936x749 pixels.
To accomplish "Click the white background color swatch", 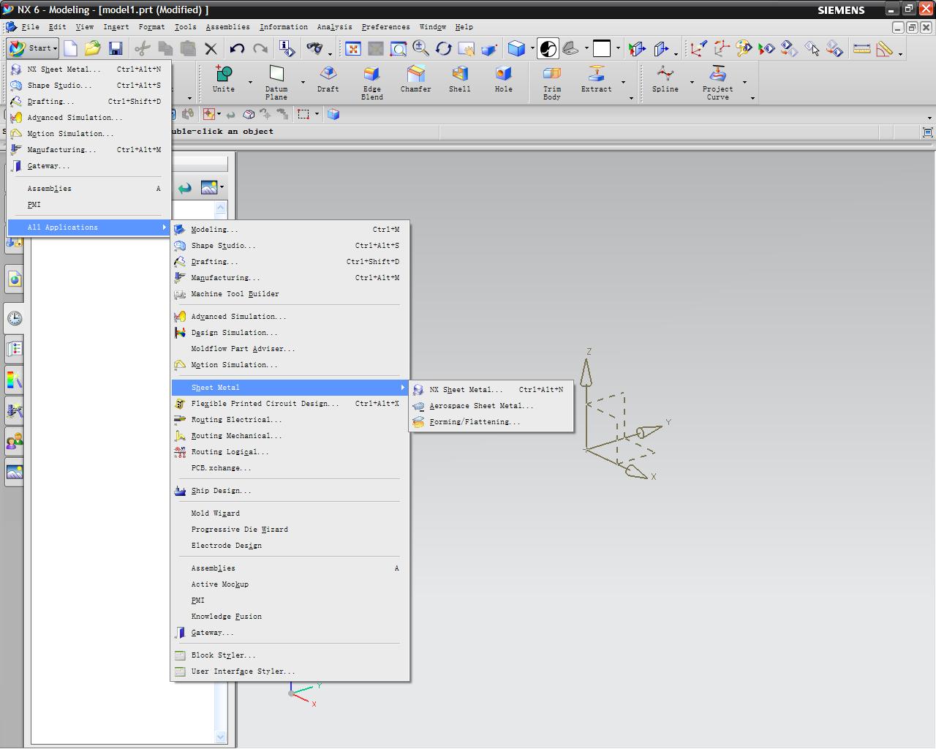I will tap(602, 48).
